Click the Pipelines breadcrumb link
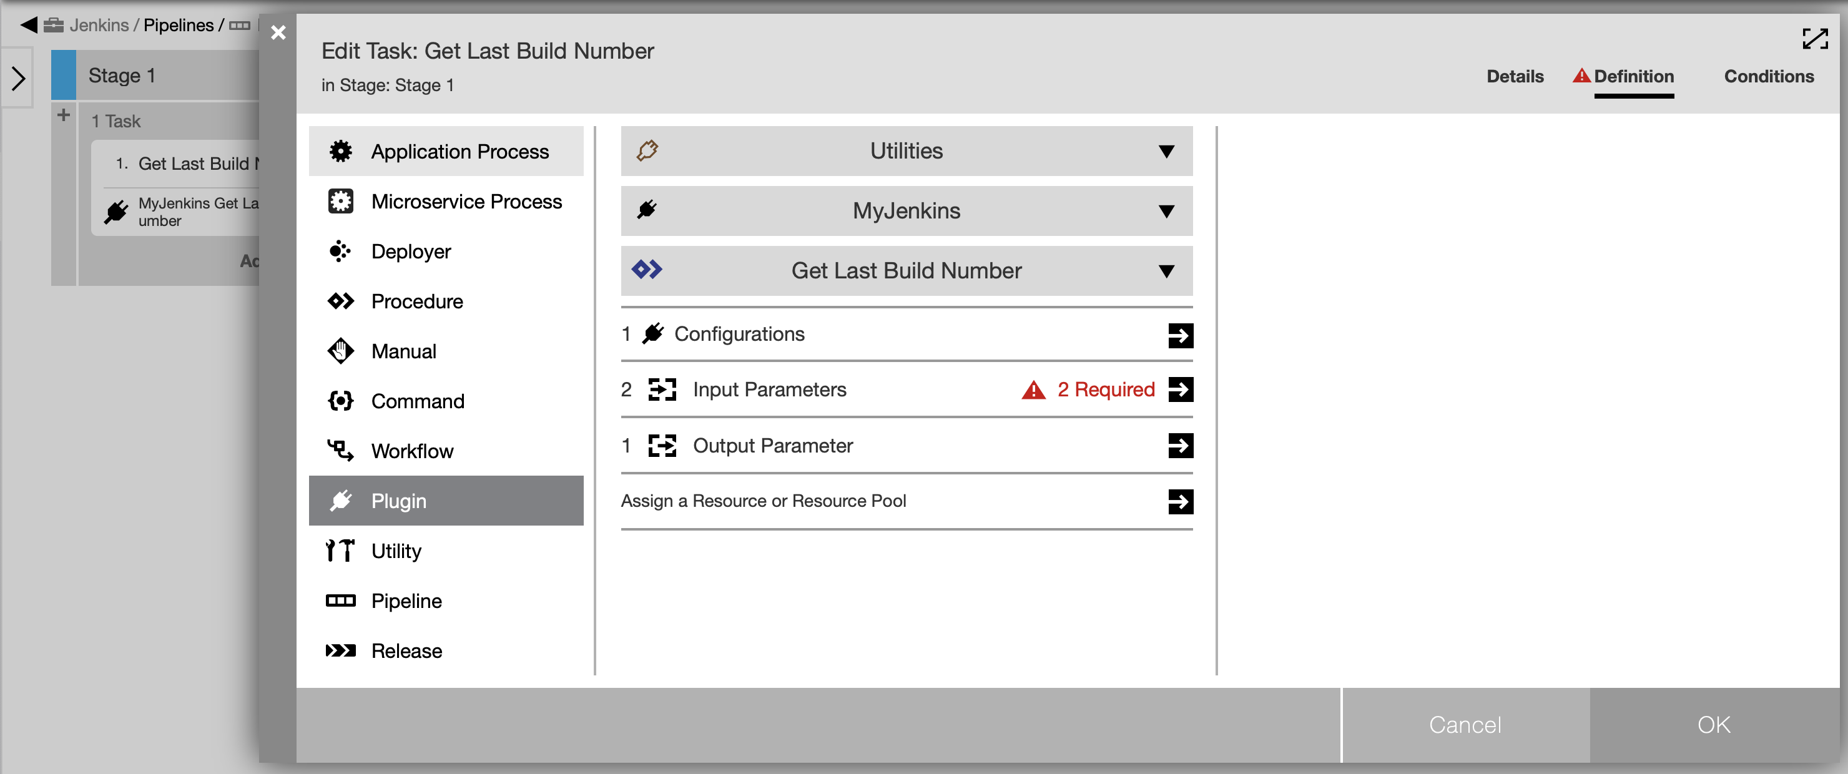 tap(179, 26)
